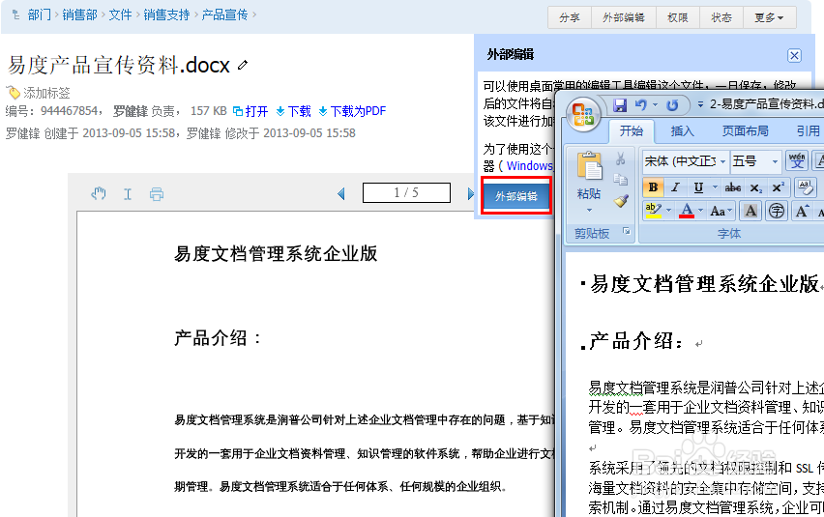Toggle character shading A icon
Viewport: 824px width, 517px height.
pyautogui.click(x=750, y=211)
